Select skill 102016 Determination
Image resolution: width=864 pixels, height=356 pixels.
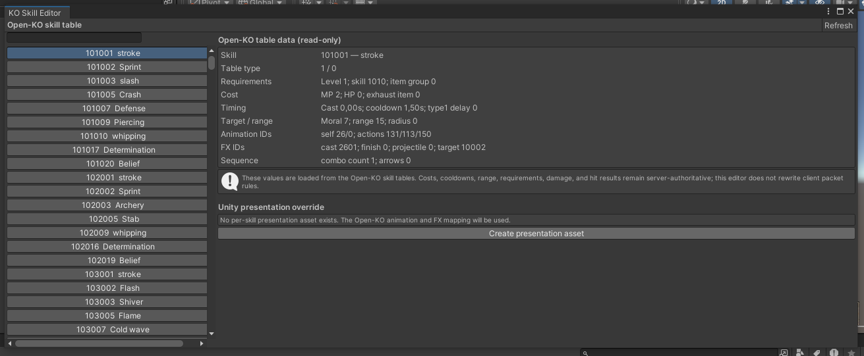(107, 247)
